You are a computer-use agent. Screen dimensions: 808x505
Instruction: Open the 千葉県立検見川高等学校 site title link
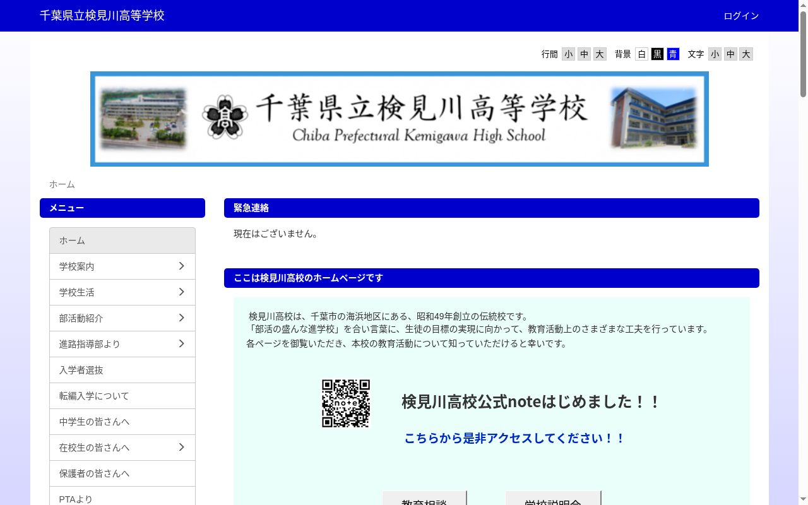(x=102, y=16)
